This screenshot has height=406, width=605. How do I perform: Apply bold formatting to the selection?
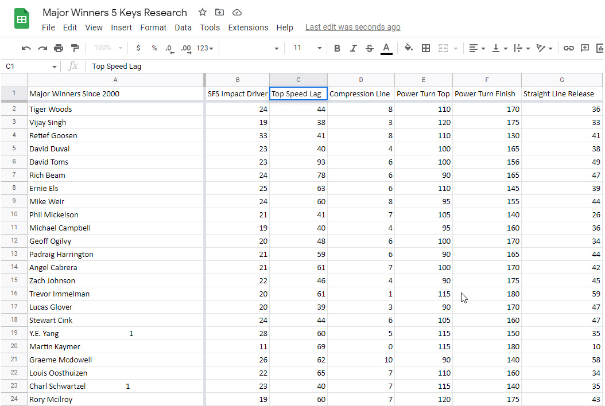tap(337, 48)
